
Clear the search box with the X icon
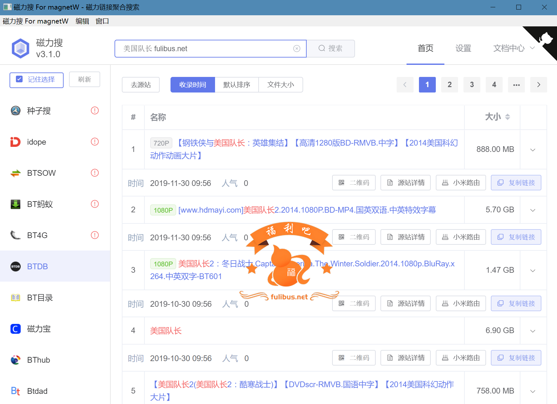(x=296, y=48)
